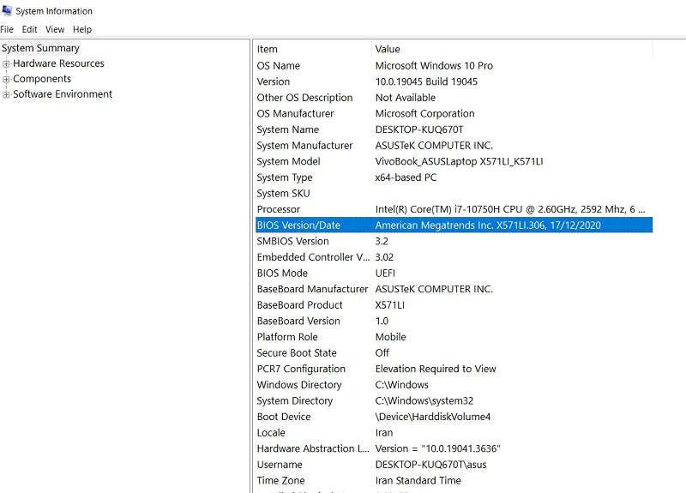Select the Embedded Controller Version row
686x493 pixels.
454,257
